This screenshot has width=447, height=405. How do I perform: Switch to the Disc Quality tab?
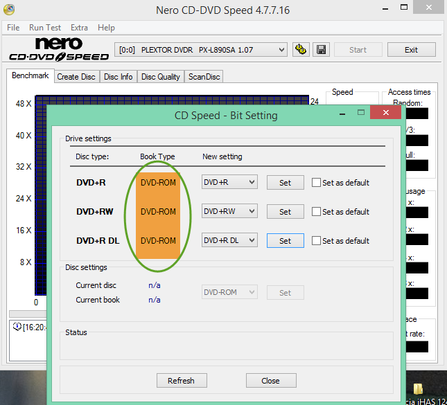click(161, 77)
